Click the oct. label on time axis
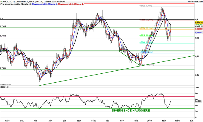Image resolution: width=203 pixels, height=122 pixels. [107, 121]
